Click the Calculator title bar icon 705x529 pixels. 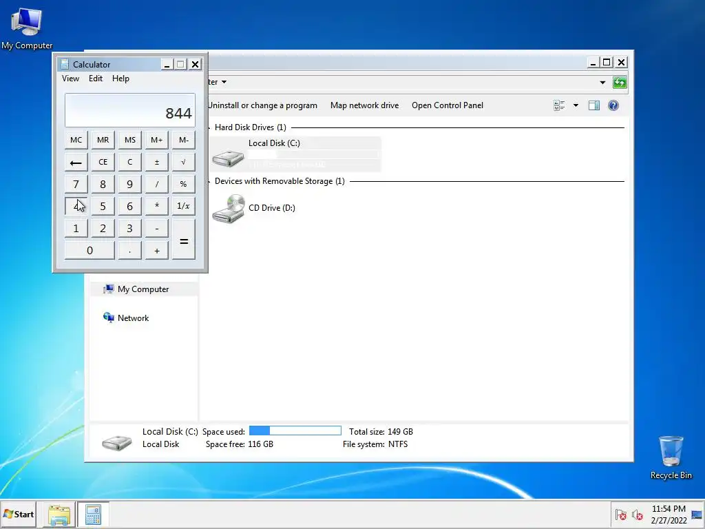point(65,64)
